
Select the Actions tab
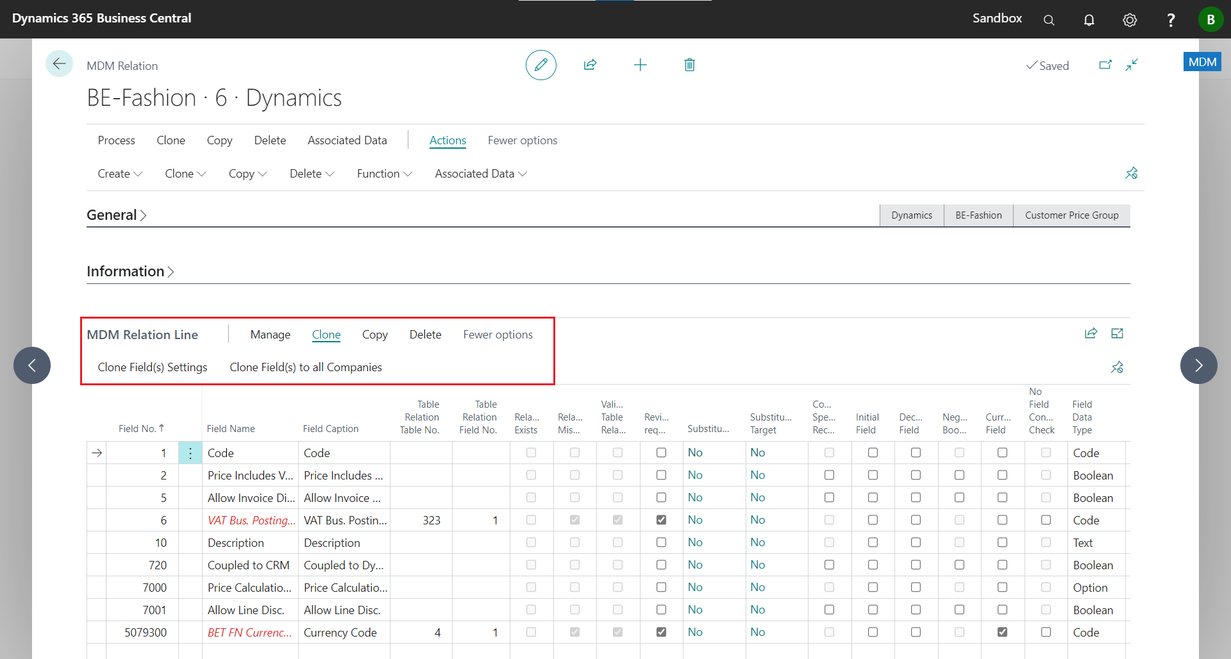point(448,140)
